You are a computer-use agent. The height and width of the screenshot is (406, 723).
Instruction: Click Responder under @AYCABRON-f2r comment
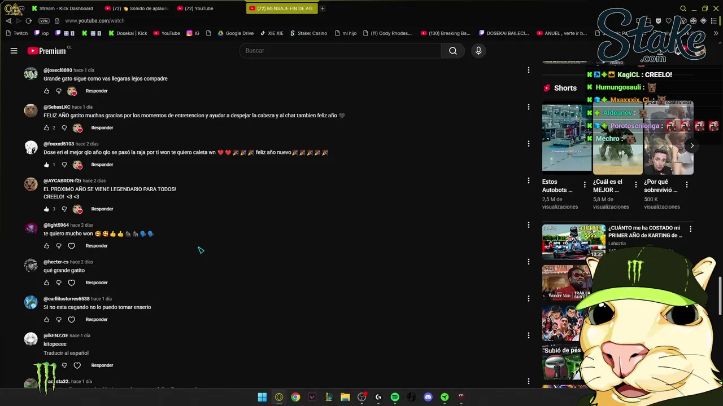click(102, 209)
